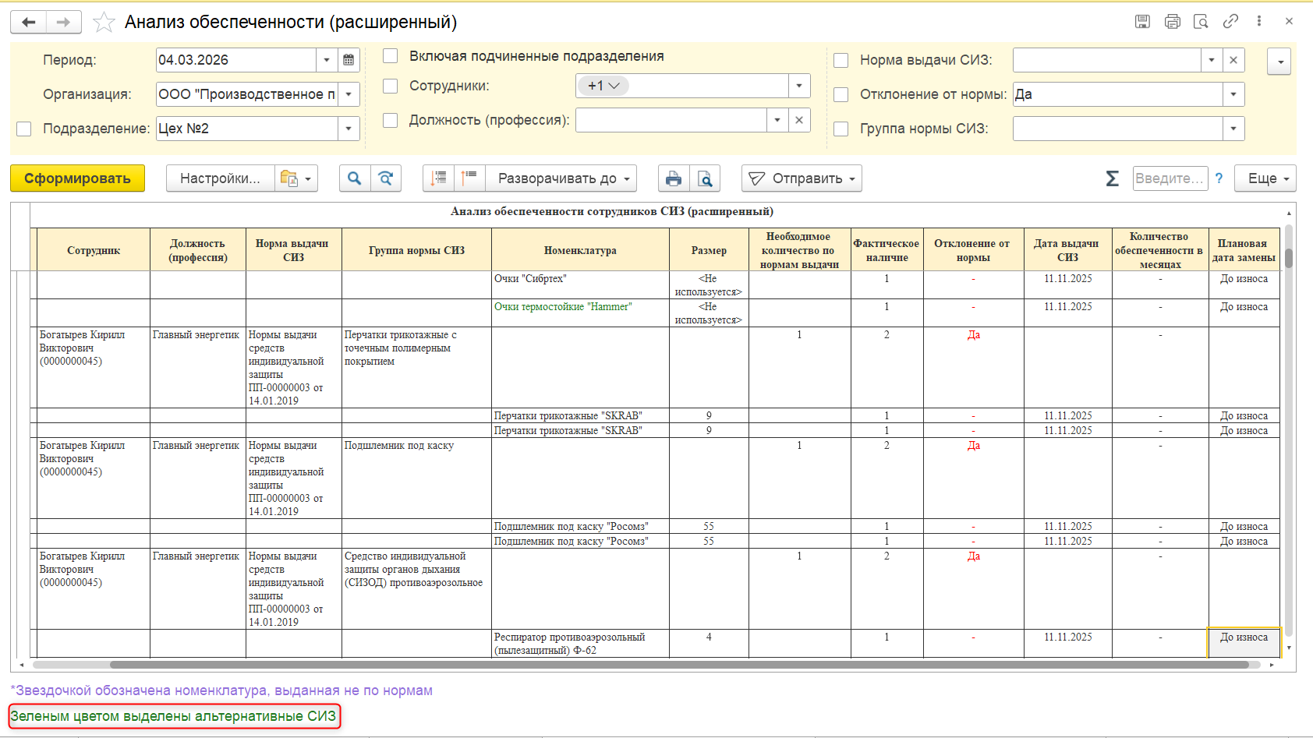Viewport: 1313px width, 738px height.
Task: Open the Отправить menu
Action: coord(802,178)
